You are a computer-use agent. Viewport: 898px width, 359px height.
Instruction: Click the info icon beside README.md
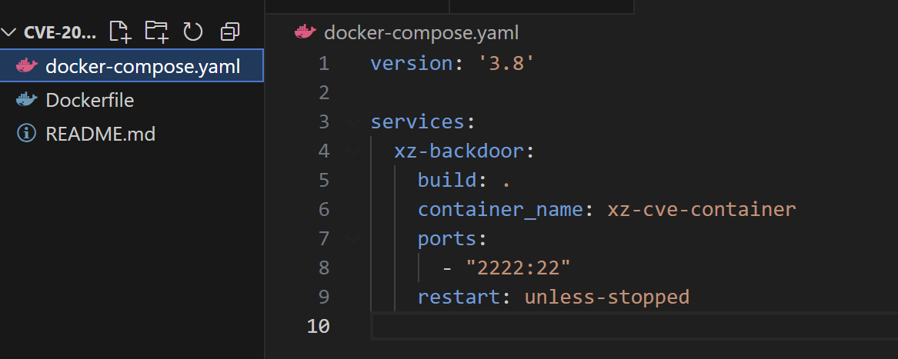(26, 134)
